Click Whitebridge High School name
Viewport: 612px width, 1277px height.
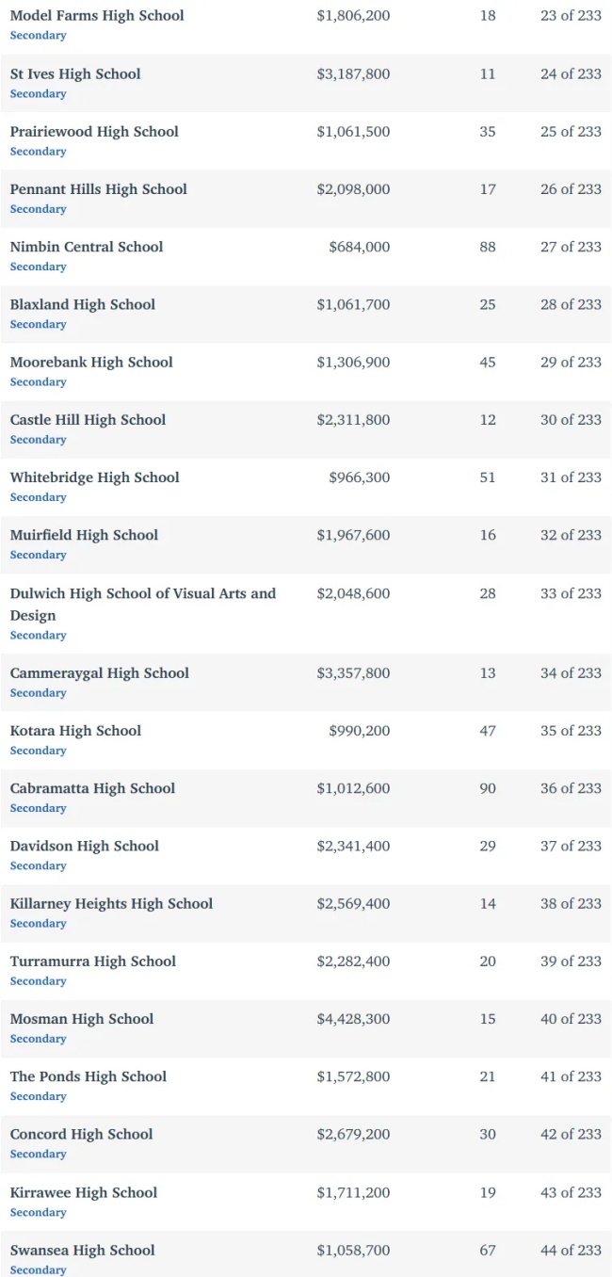coord(94,477)
